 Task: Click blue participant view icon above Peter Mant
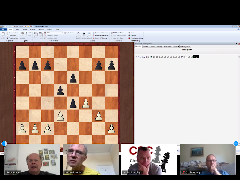pos(4,144)
